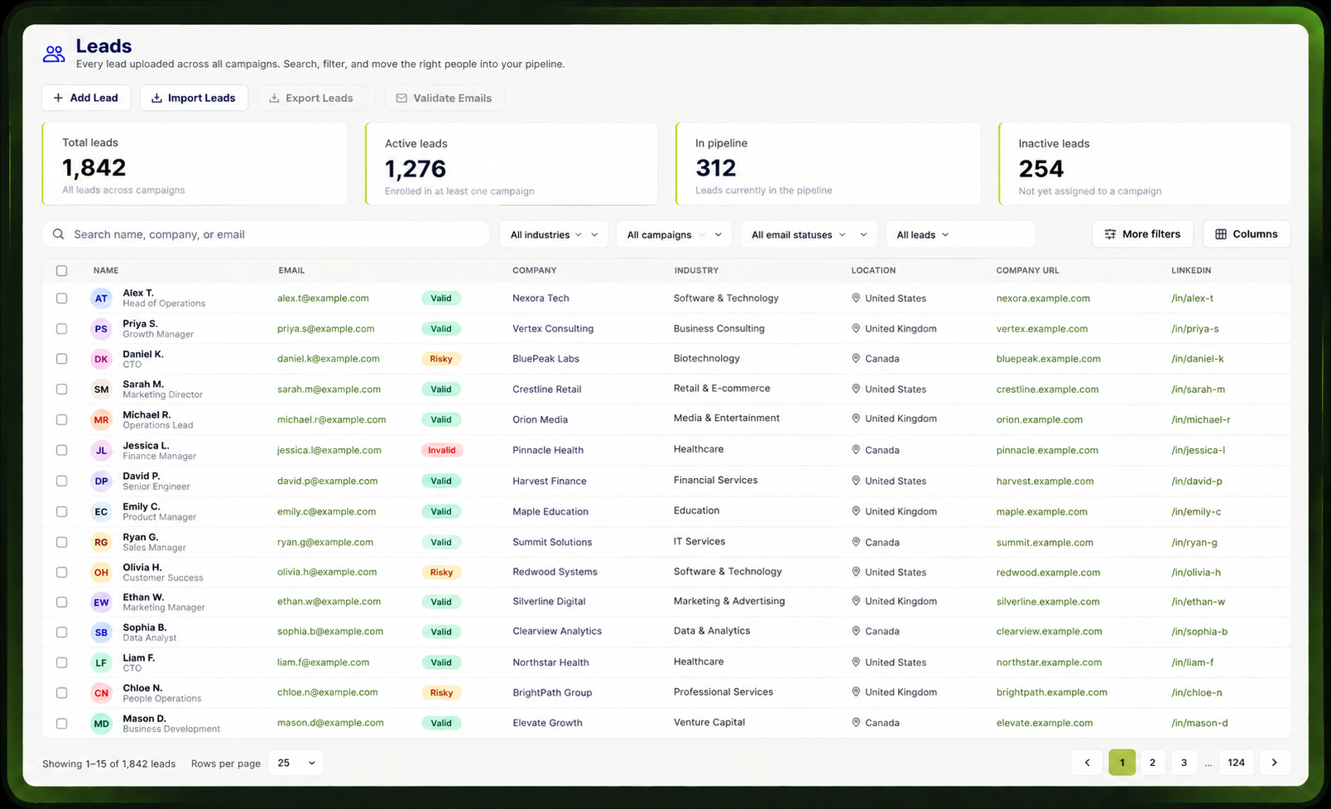Click the SB avatar for Sophia B.
1331x809 pixels.
tap(101, 633)
